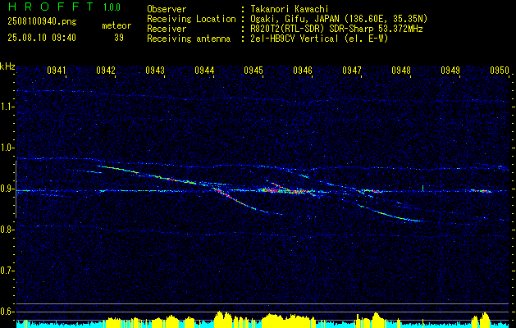The width and height of the screenshot is (516, 328).
Task: Click the meteor count 39
Action: [119, 38]
